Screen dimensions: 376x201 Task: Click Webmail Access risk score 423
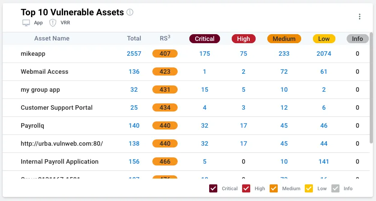165,71
